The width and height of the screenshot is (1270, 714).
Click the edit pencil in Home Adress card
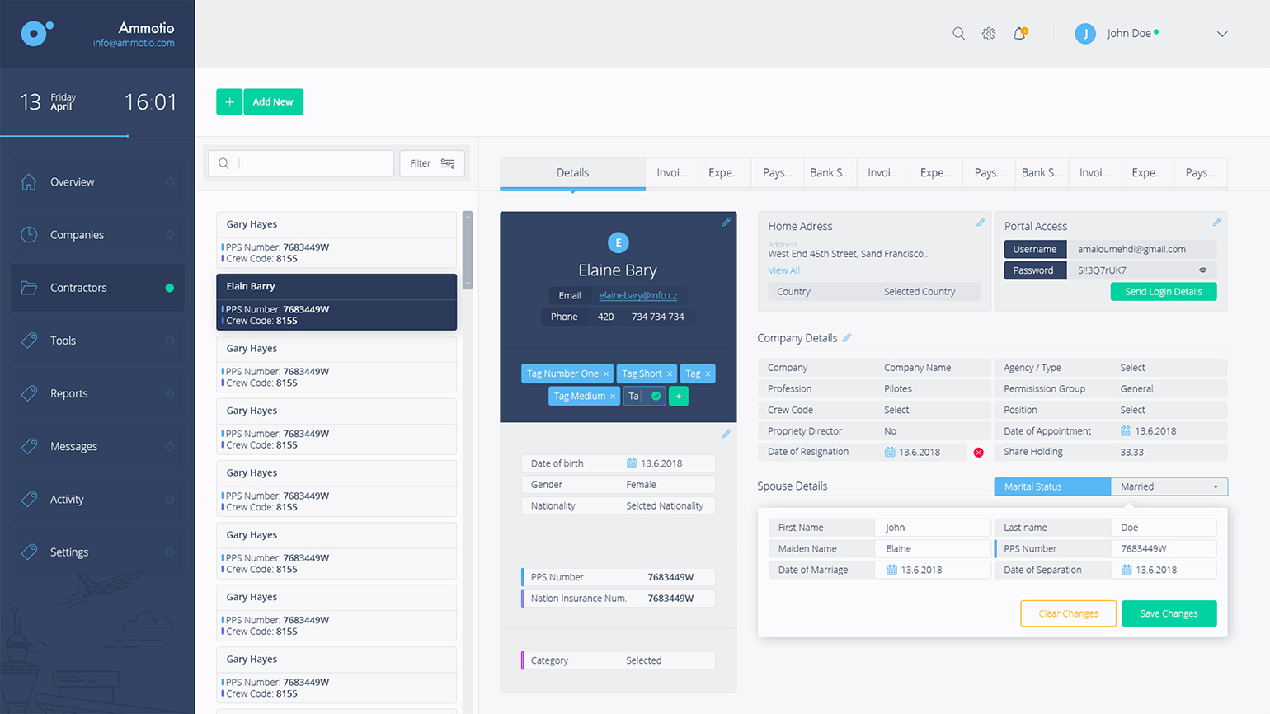click(981, 222)
